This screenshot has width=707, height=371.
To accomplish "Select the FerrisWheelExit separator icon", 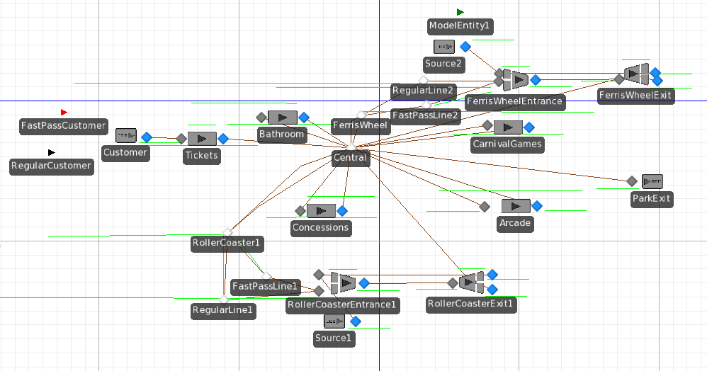I will 637,73.
